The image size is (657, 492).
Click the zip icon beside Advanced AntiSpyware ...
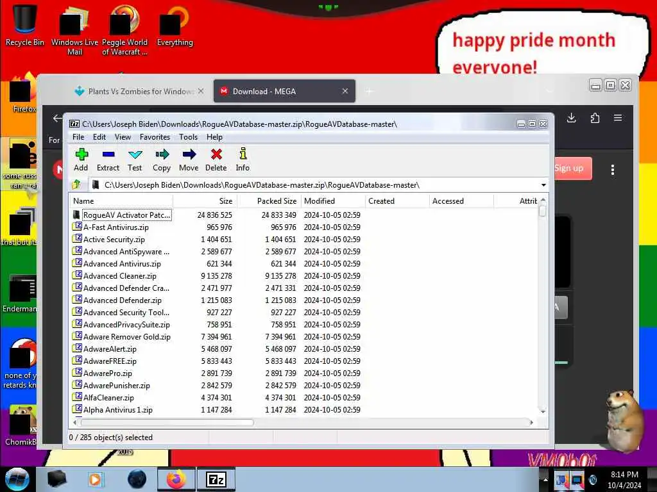77,251
